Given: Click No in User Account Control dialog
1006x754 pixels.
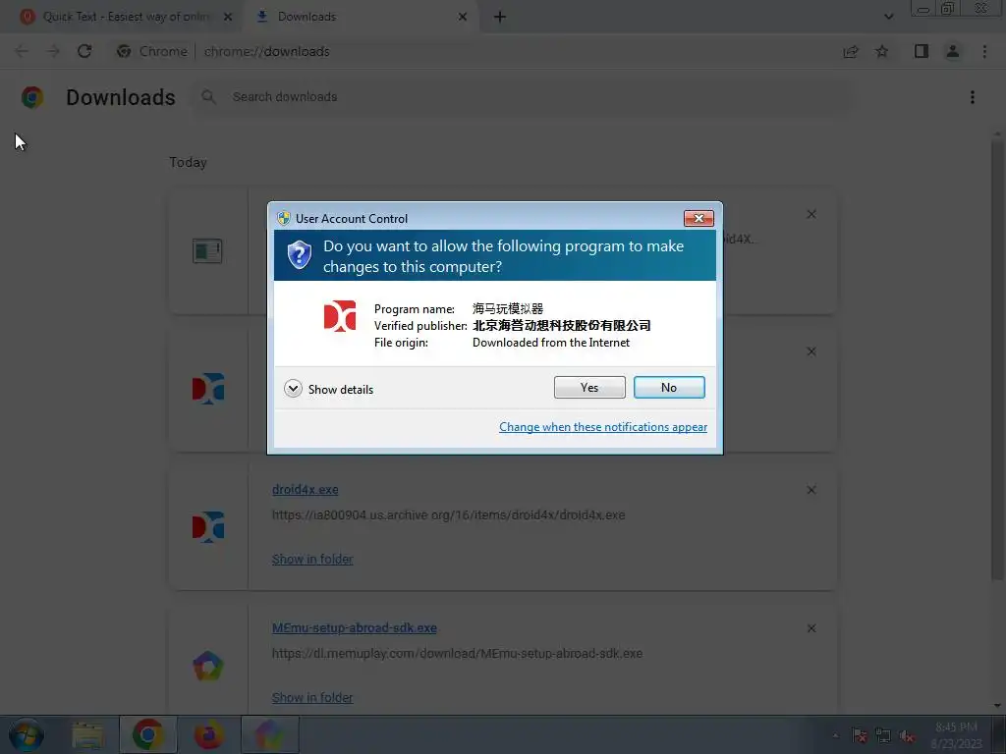Looking at the screenshot, I should click(669, 387).
